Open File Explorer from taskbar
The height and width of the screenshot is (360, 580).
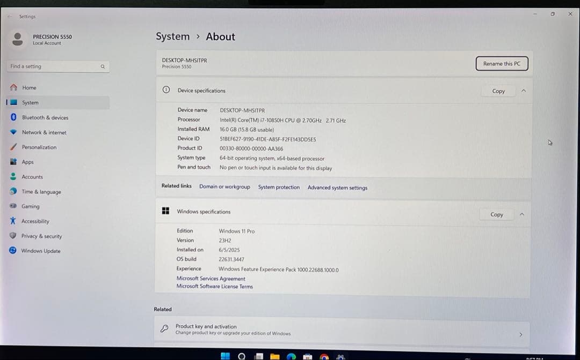click(275, 356)
